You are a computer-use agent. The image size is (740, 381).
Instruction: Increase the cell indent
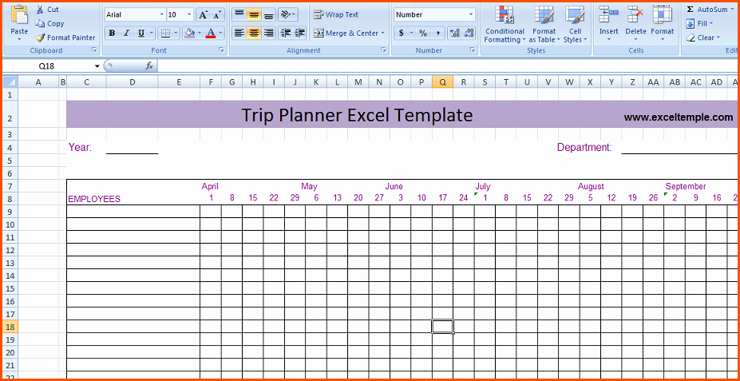tap(300, 33)
